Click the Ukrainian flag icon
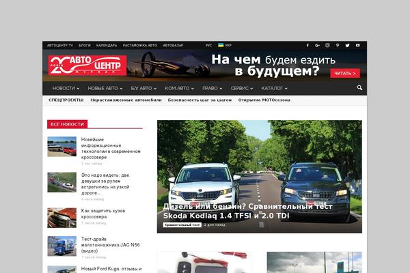 221,45
